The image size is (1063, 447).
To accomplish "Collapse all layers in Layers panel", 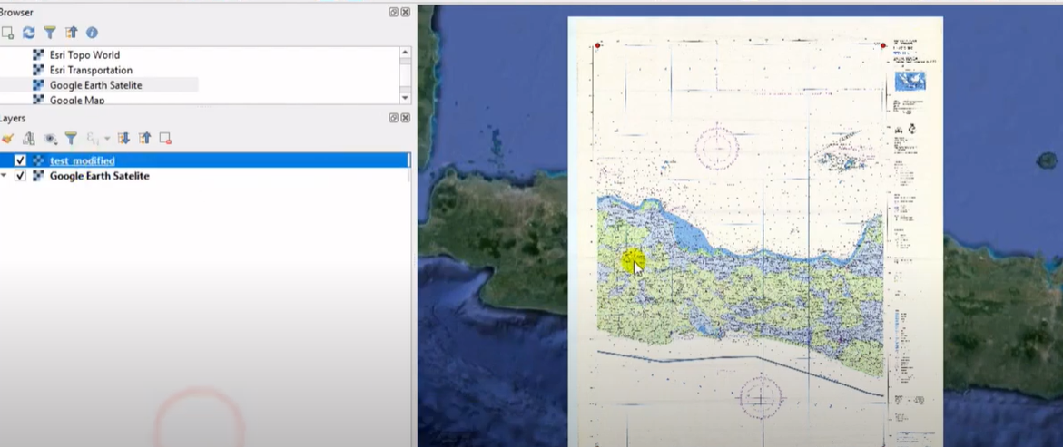I will (x=144, y=138).
